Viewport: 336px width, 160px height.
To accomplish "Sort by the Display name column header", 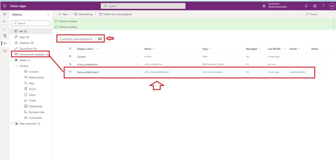I will tap(85, 49).
